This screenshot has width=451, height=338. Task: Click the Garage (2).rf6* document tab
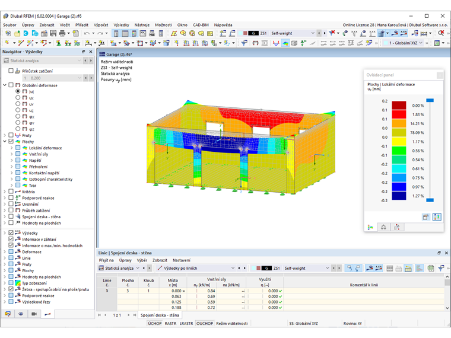pos(116,55)
